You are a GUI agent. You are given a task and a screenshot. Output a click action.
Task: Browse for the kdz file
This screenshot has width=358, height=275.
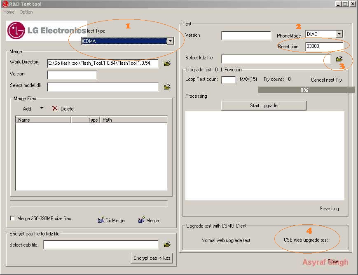[339, 59]
